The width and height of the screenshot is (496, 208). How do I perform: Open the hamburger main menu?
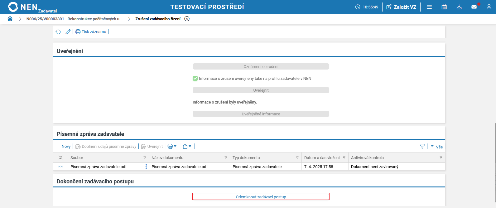coord(429,7)
